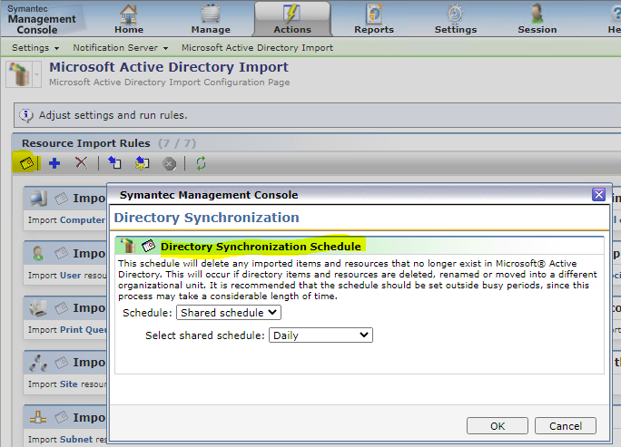Click schedule icon in Import Computer rule header
This screenshot has height=447, width=621.
pyautogui.click(x=61, y=199)
